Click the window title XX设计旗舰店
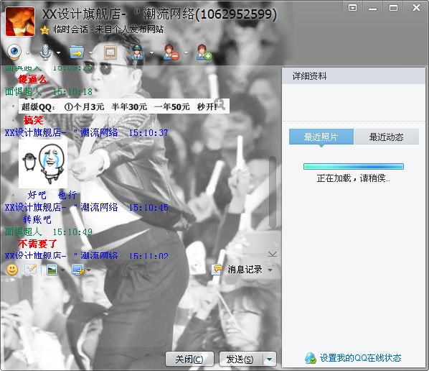This screenshot has width=429, height=371. point(159,14)
